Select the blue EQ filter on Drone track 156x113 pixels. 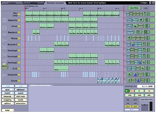(138, 80)
